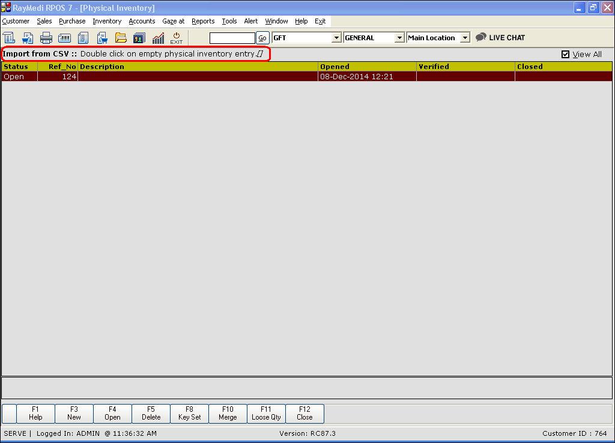
Task: Click the document with cart icon, second in toolbar
Action: [28, 38]
